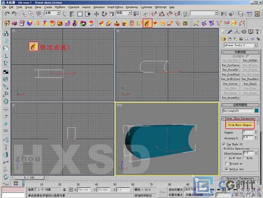
Task: Open the Modifiers menu
Action: point(60,7)
